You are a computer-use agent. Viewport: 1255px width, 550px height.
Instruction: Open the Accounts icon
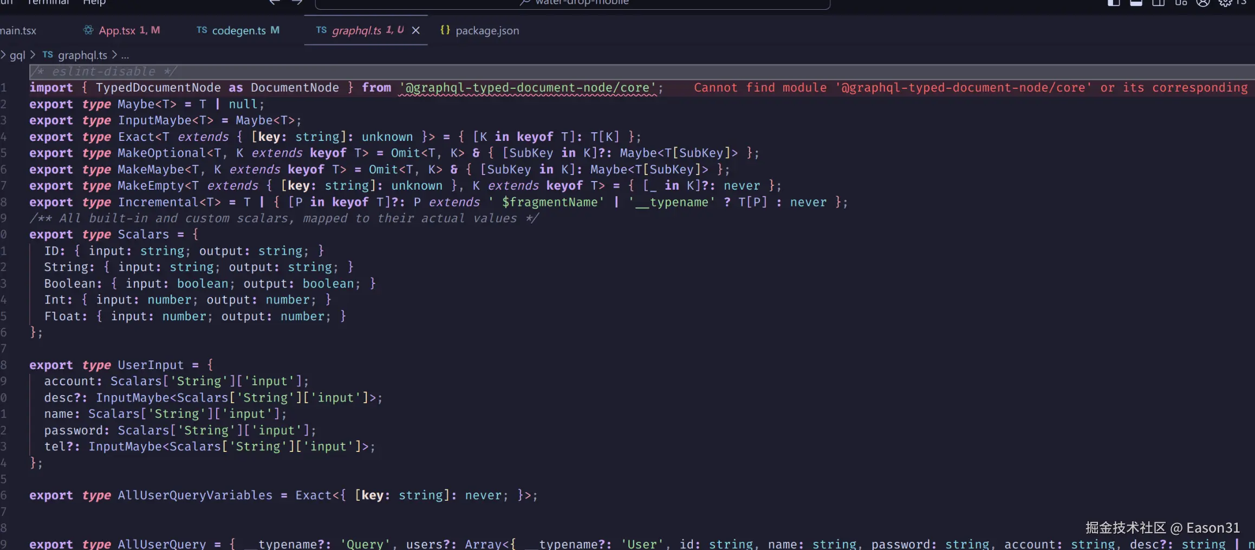[x=1204, y=3]
